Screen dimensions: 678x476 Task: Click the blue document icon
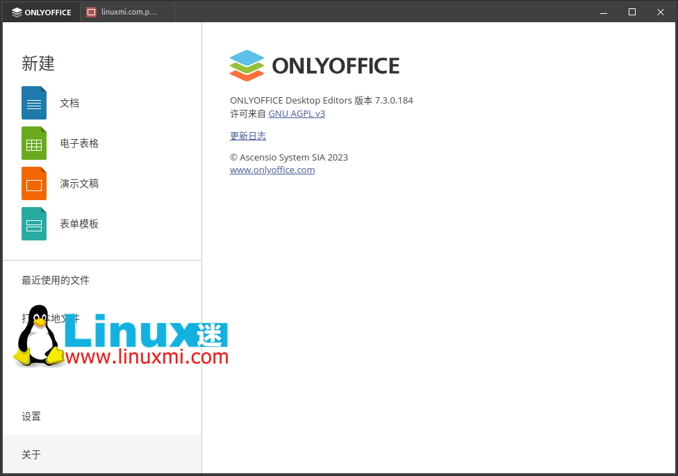pyautogui.click(x=34, y=103)
